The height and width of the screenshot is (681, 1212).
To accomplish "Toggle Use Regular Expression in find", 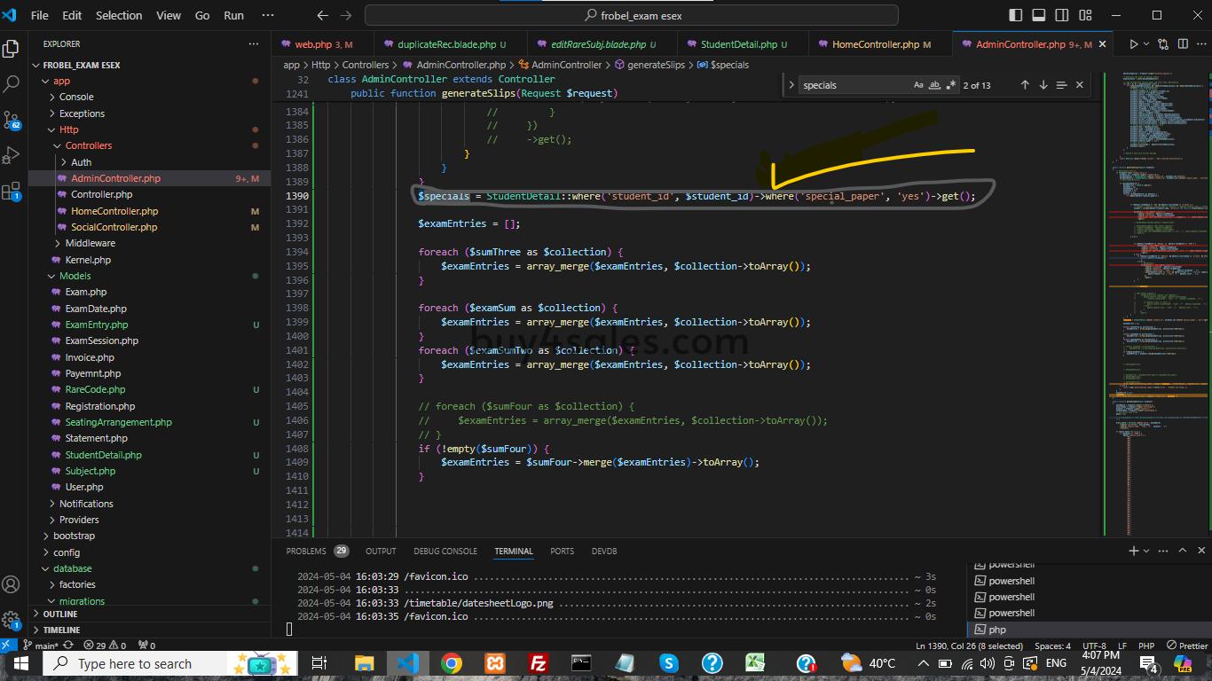I will (952, 85).
